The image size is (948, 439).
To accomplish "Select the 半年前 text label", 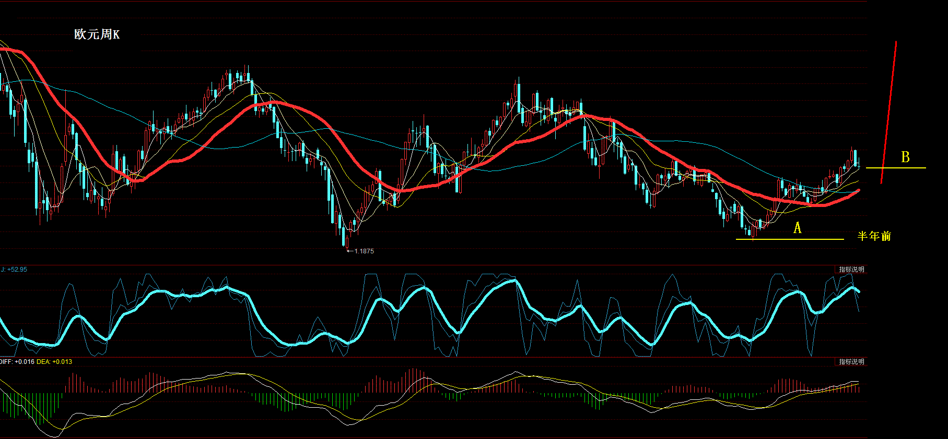I will click(874, 236).
